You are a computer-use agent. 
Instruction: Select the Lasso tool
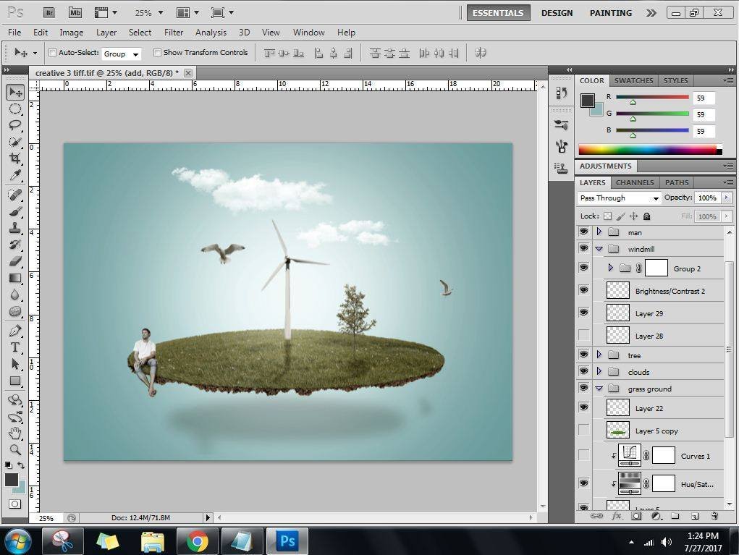tap(15, 125)
